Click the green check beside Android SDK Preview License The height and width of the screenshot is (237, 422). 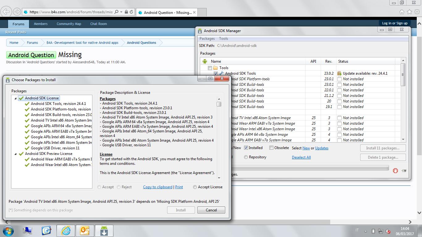[21, 154]
